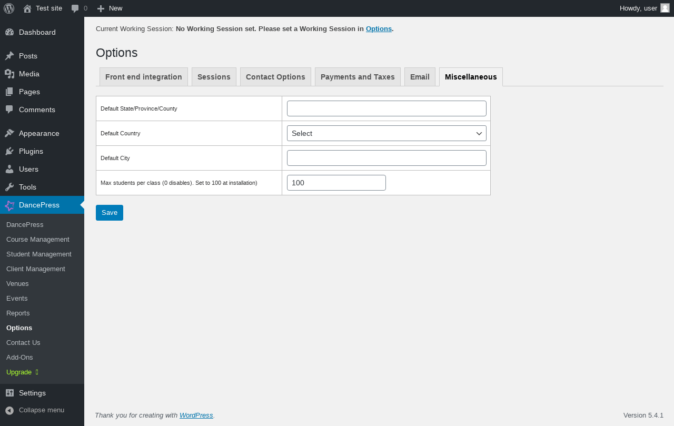
Task: Click the Plugins plug icon
Action: tap(9, 151)
